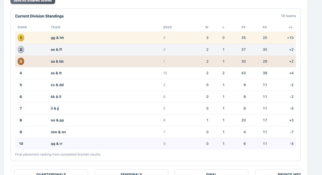
Task: Click the +/- column header
Action: click(x=290, y=27)
